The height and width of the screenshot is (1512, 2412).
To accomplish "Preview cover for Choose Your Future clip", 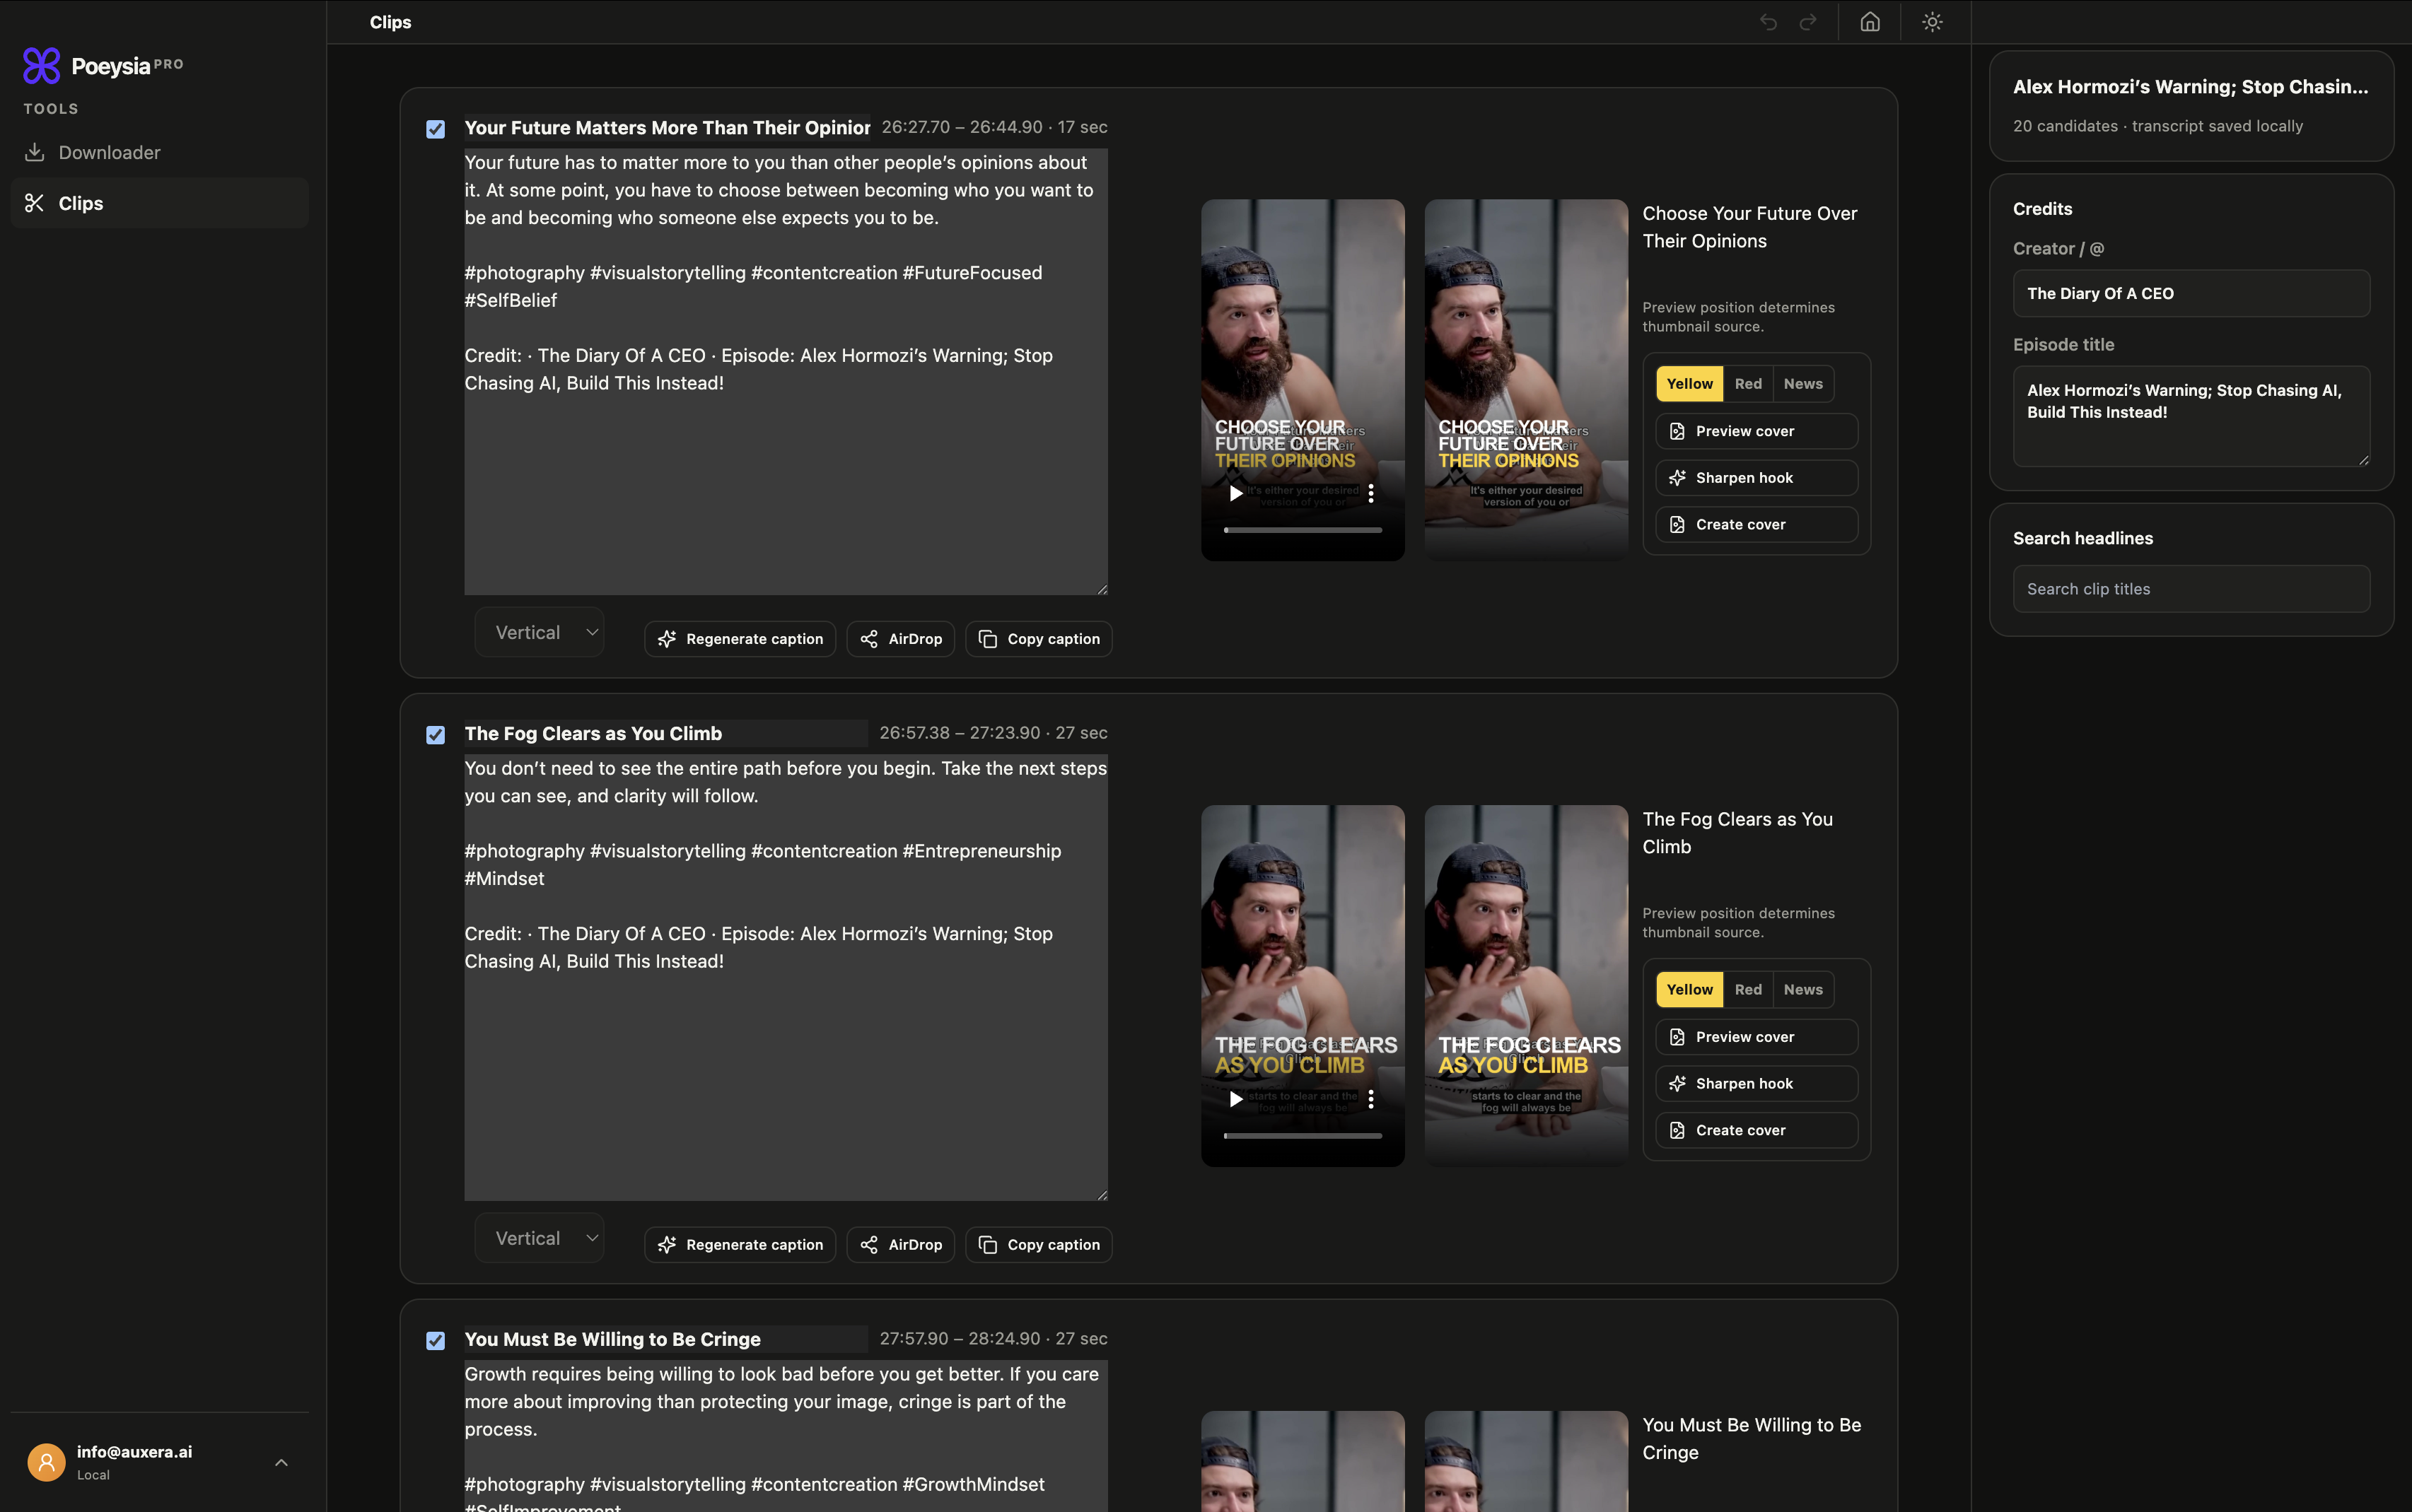I will [1756, 431].
